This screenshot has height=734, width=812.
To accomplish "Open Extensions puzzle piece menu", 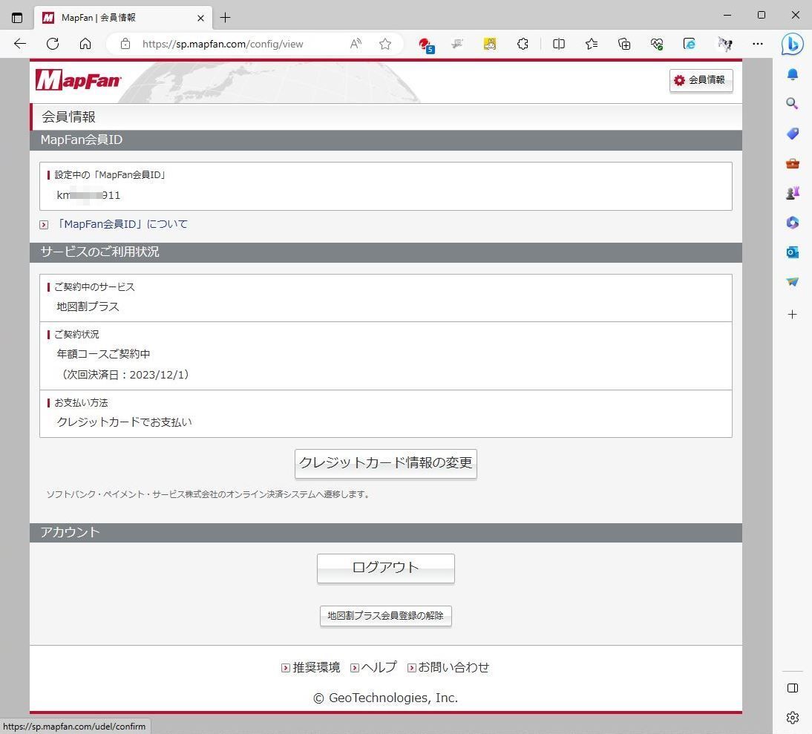I will [523, 44].
